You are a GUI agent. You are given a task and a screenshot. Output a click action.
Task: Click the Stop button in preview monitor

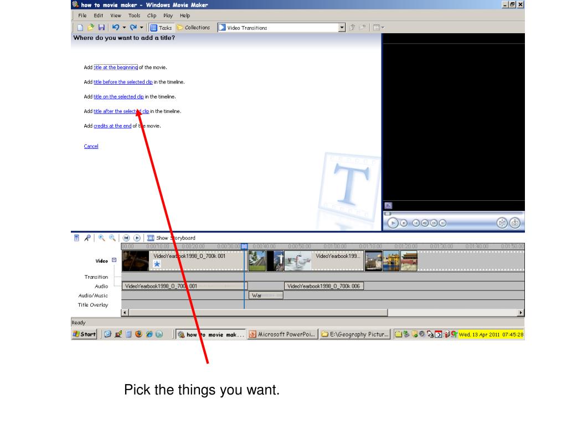tap(404, 224)
